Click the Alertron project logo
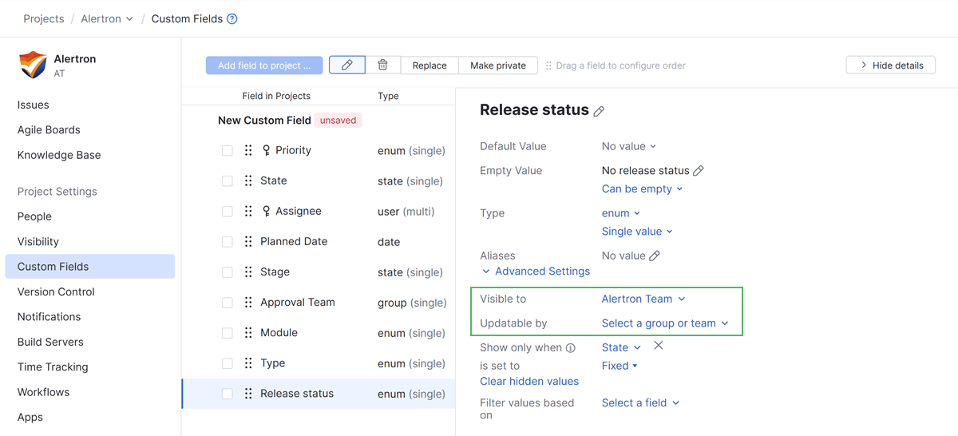This screenshot has height=436, width=958. click(x=33, y=65)
